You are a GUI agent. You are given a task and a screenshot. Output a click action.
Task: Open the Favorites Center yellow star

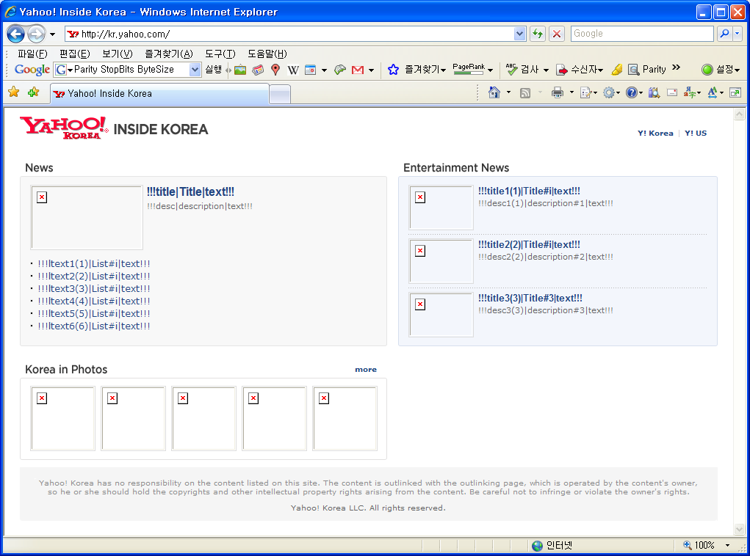pyautogui.click(x=14, y=92)
